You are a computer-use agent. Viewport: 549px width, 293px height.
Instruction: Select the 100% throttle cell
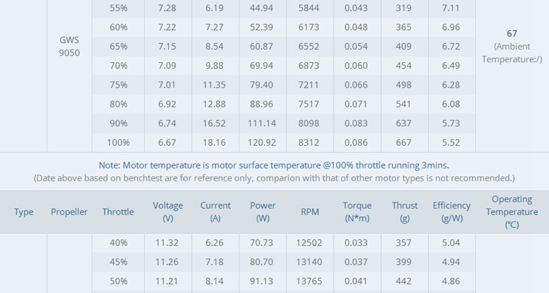pyautogui.click(x=119, y=142)
